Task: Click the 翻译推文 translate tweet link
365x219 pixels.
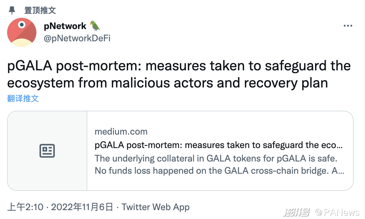Action: coord(23,98)
